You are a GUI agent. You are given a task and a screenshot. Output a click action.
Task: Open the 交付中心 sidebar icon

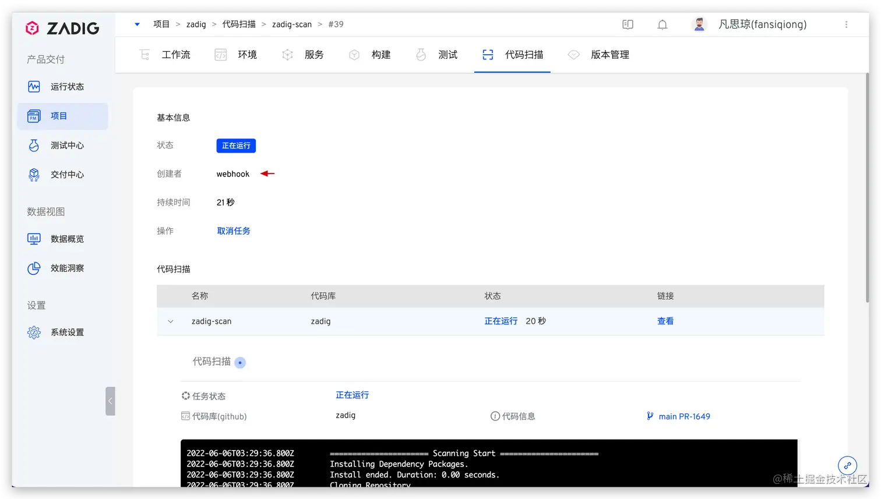pos(34,174)
